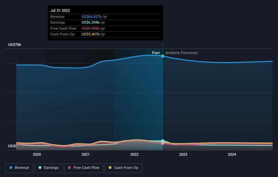
Task: Click the 2024 x-axis label
Action: tap(232, 154)
